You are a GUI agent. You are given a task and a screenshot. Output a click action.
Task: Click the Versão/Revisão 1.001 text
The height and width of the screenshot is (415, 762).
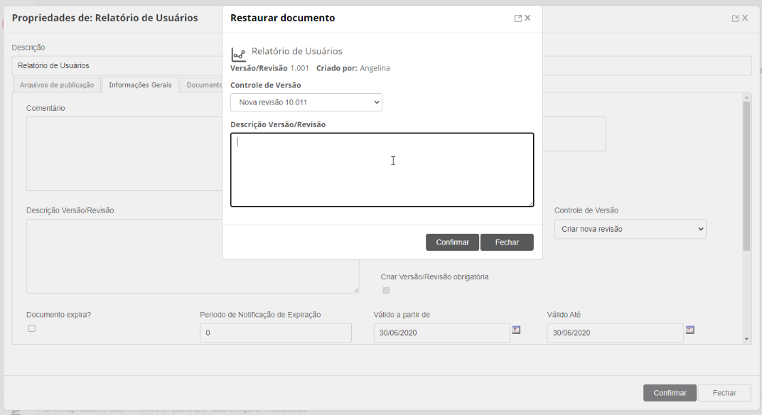(269, 68)
